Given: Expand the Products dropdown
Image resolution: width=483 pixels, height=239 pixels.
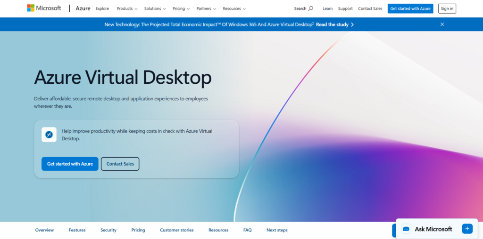Looking at the screenshot, I should (x=127, y=8).
